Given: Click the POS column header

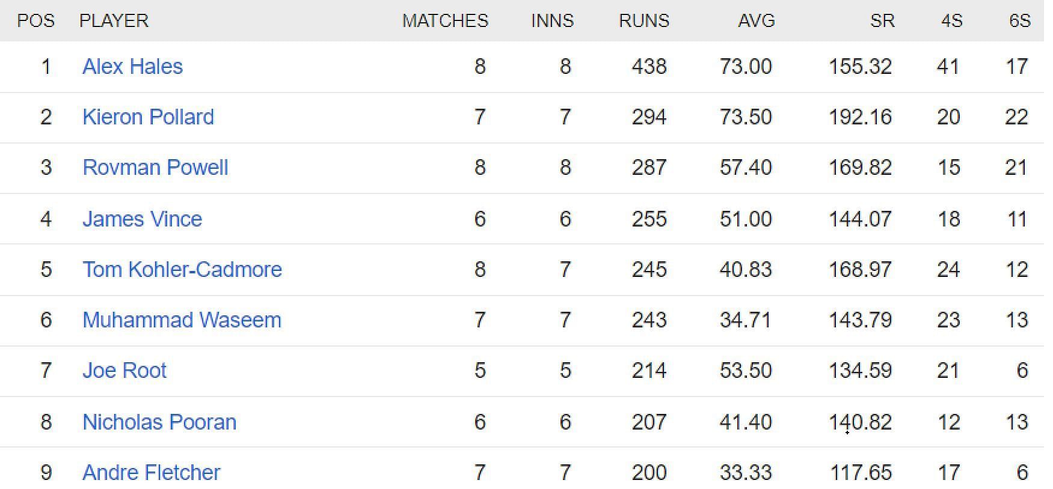Looking at the screenshot, I should (x=35, y=21).
